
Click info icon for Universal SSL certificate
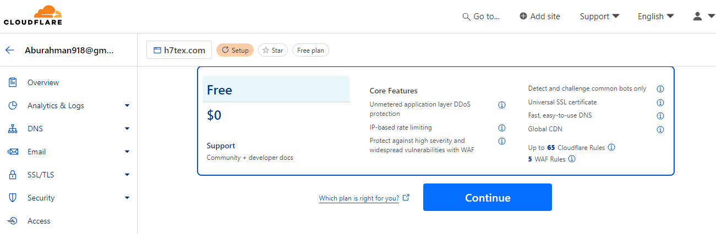[660, 102]
